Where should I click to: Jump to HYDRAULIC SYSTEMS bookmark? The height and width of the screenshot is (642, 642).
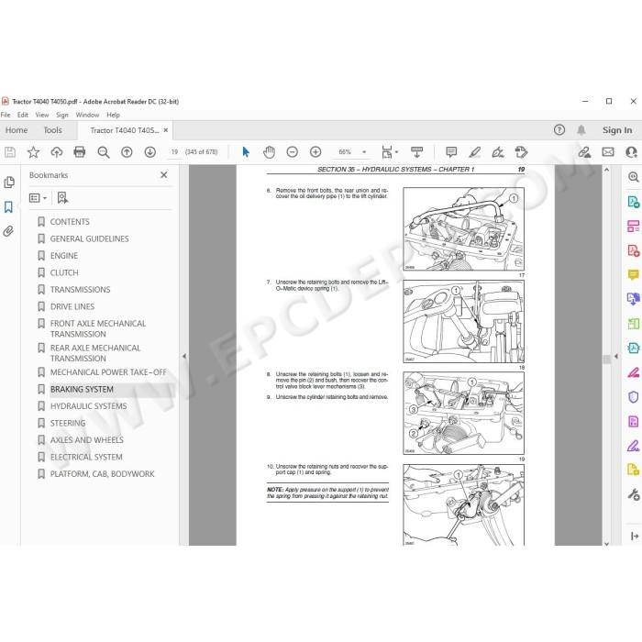coord(88,406)
